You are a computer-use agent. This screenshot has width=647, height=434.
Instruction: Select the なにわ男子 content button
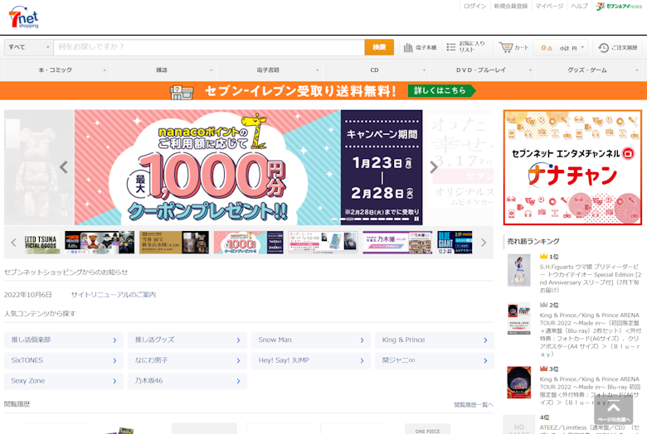point(187,360)
